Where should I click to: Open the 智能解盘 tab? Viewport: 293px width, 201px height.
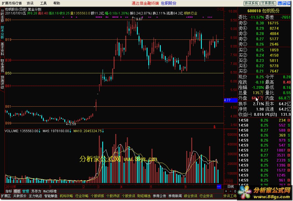pyautogui.click(x=51, y=196)
